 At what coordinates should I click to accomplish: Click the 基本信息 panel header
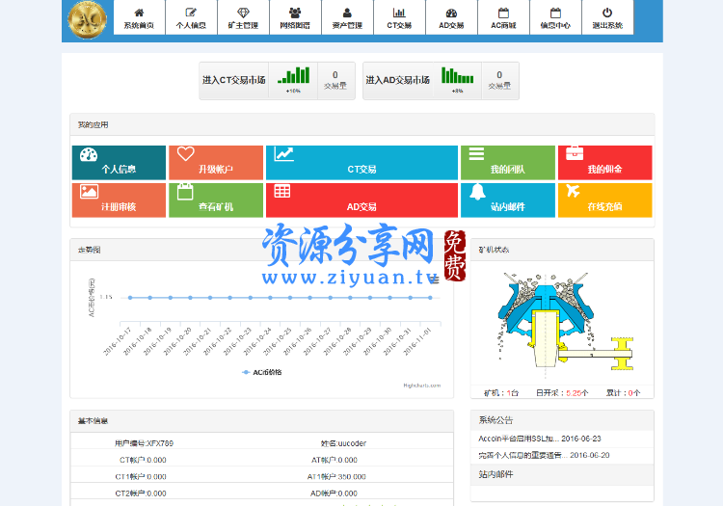pos(261,421)
